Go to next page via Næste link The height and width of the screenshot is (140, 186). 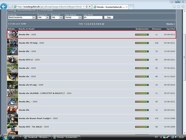170,24
